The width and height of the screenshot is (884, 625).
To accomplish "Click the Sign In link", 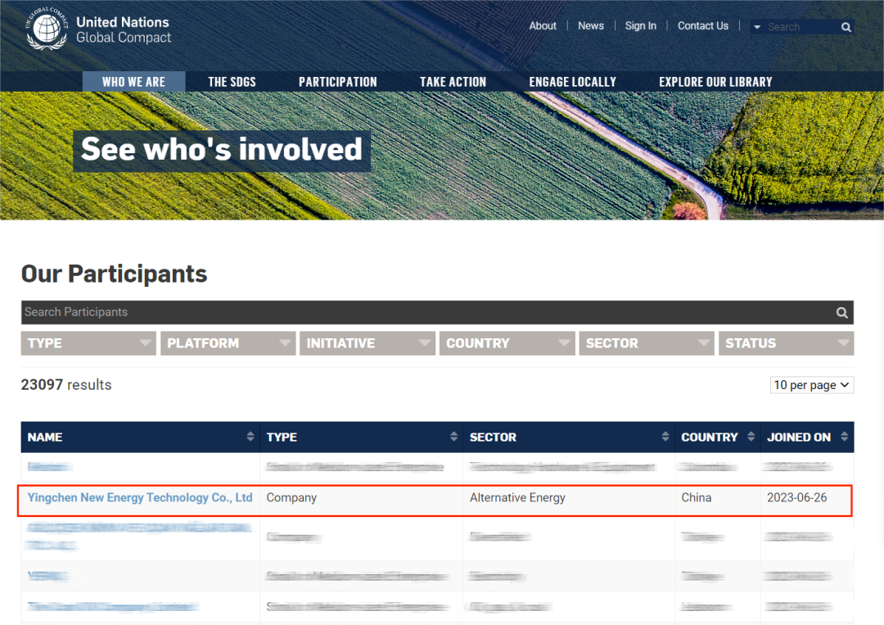I will [640, 26].
